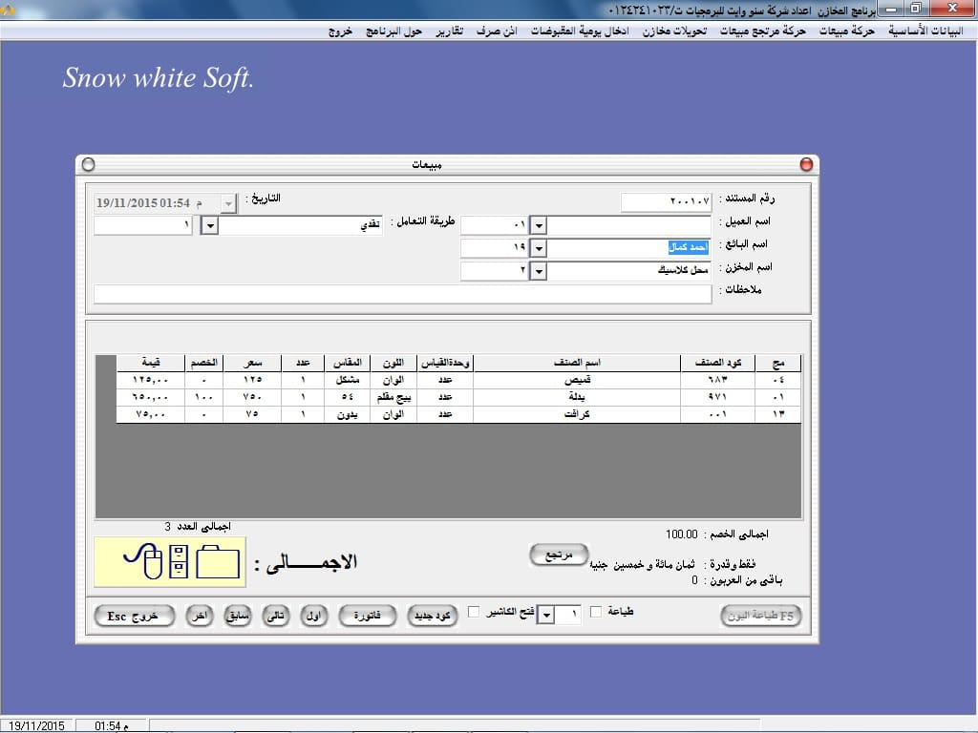
Task: Click the قيمة column header
Action: [x=150, y=363]
